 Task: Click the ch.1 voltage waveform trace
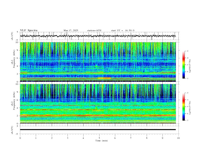click(x=98, y=36)
